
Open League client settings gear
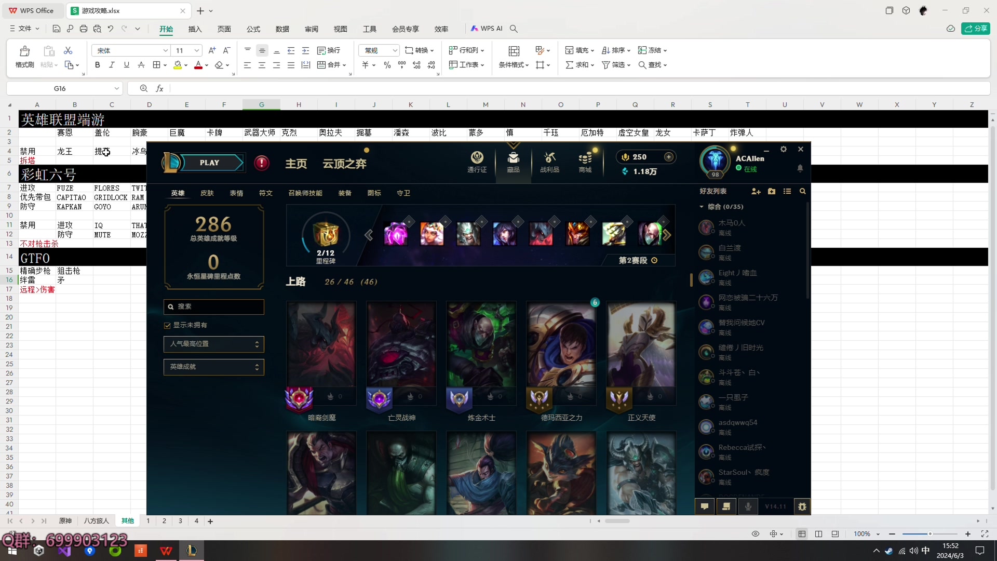click(x=784, y=149)
